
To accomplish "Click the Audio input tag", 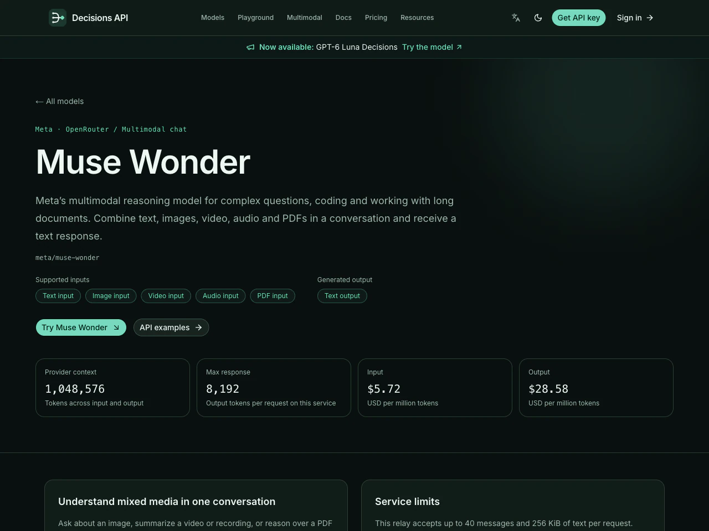I will pyautogui.click(x=220, y=296).
